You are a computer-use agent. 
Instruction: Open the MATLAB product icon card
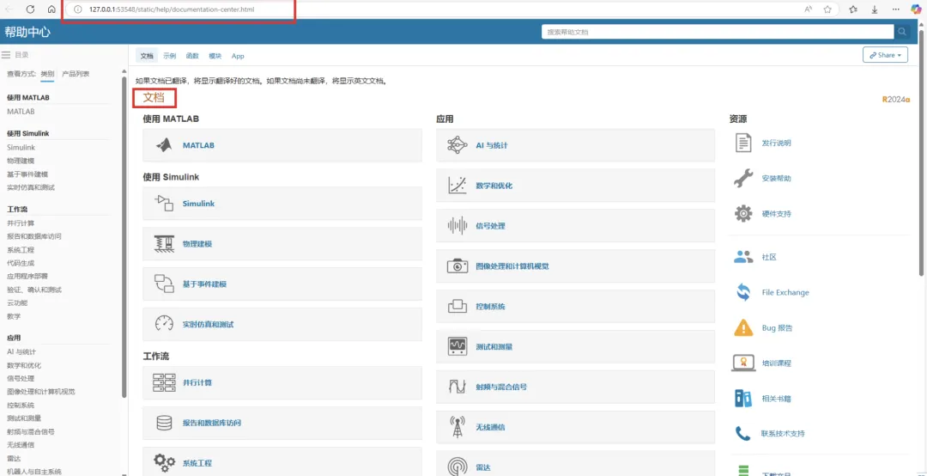(x=164, y=145)
